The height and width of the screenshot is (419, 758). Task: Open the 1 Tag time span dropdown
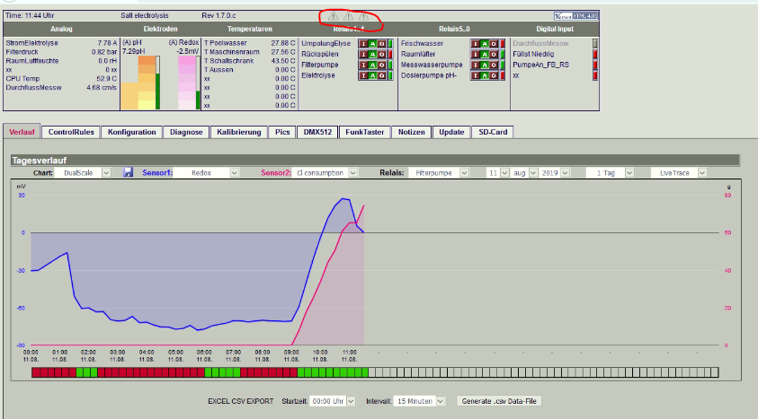610,172
